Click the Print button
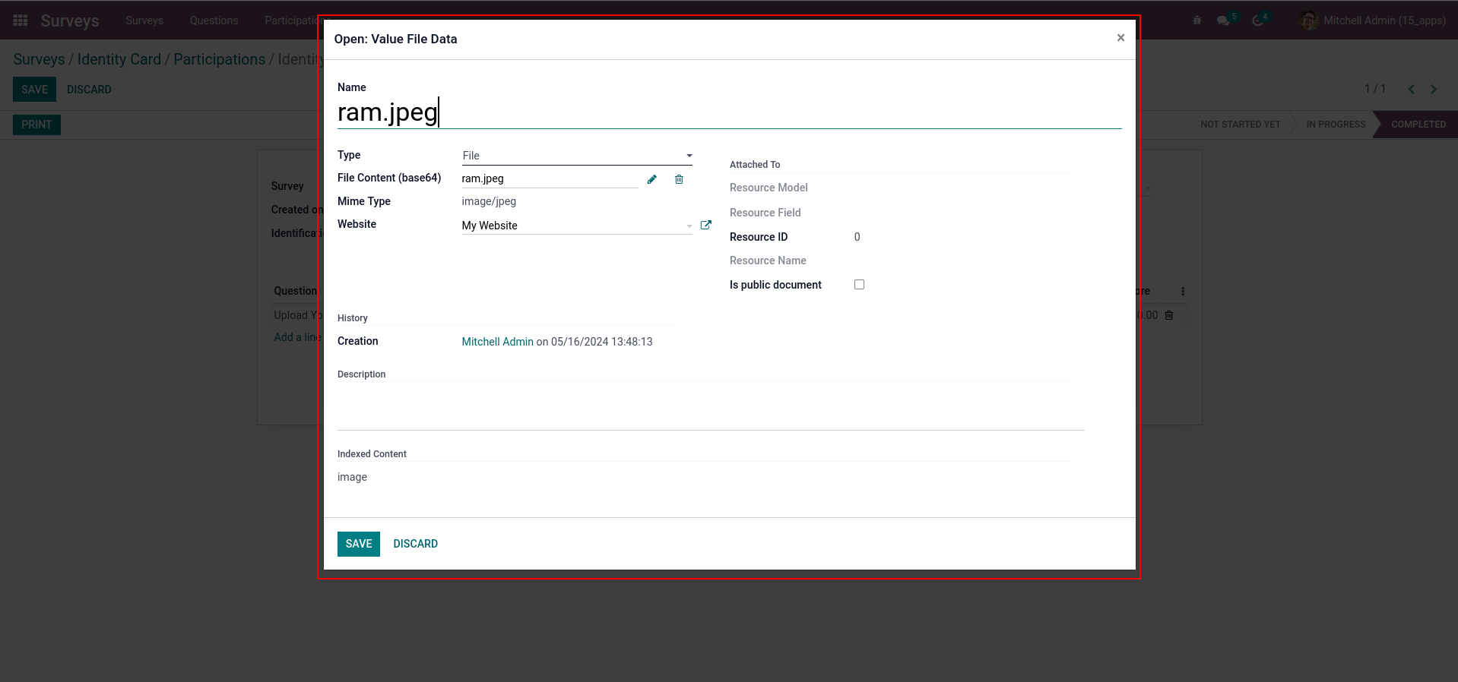Image resolution: width=1458 pixels, height=682 pixels. tap(36, 125)
